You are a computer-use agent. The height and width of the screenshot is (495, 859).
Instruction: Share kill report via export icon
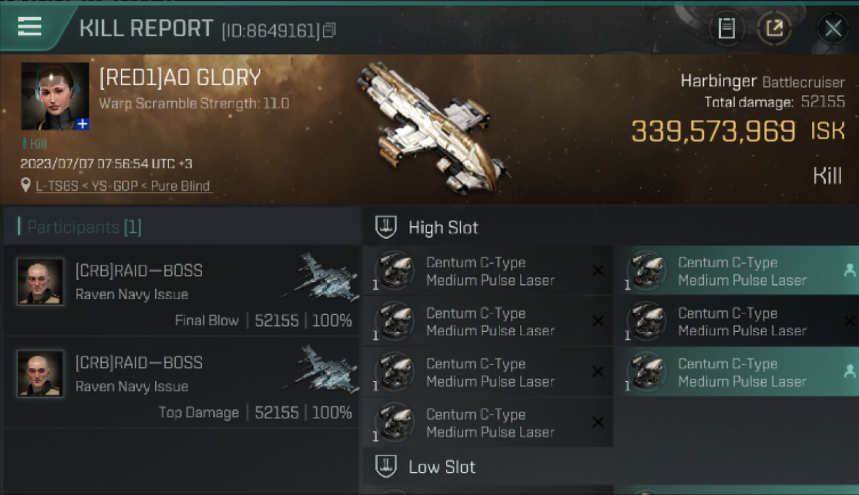click(x=774, y=28)
